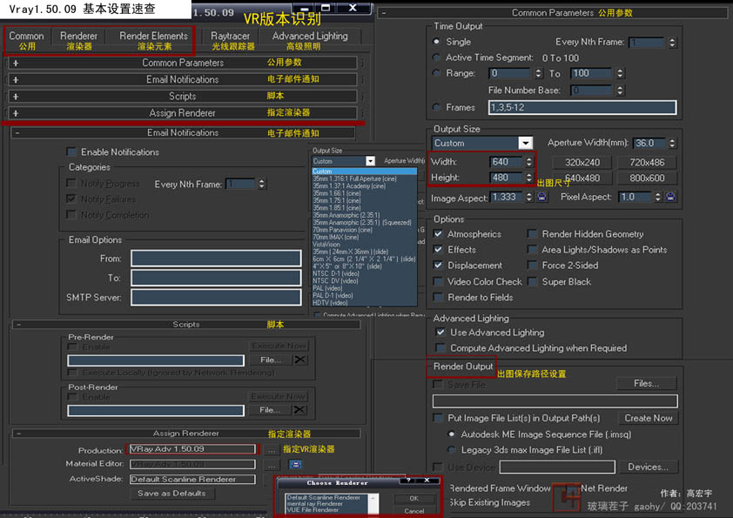The image size is (733, 518).
Task: Collapse the minus-marked Email Notifications rollout
Action: click(x=183, y=133)
